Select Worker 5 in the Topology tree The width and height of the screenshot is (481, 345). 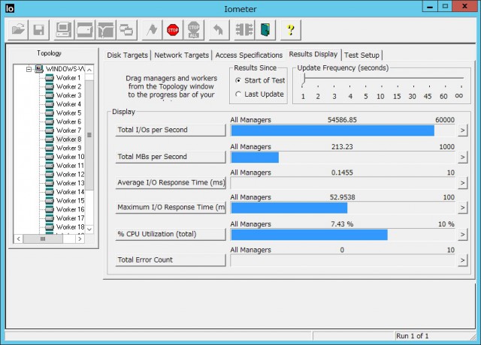(x=68, y=113)
